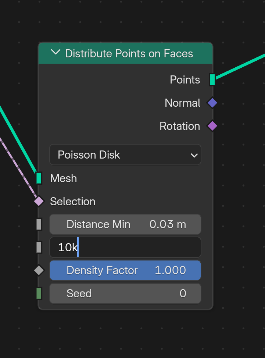
Task: Select the green link leaving the Points socket
Action: tap(241, 66)
